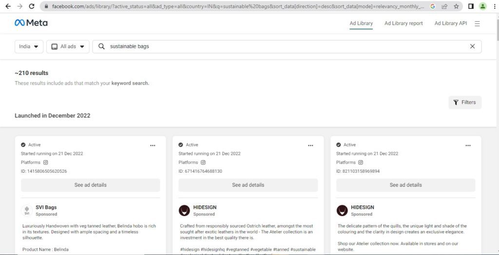
Task: Open three-dot menu on the middle HIDESIGN ad
Action: coord(310,145)
